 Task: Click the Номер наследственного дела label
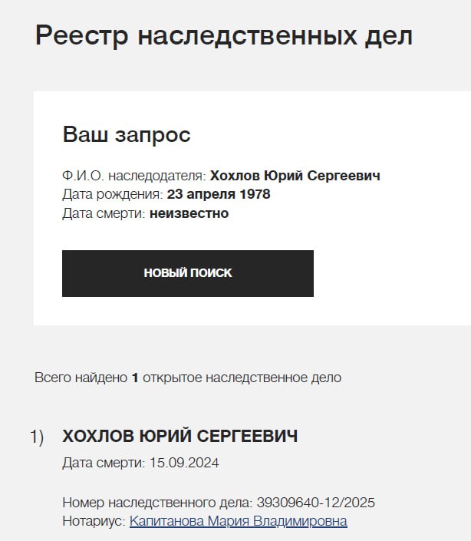[x=156, y=503]
